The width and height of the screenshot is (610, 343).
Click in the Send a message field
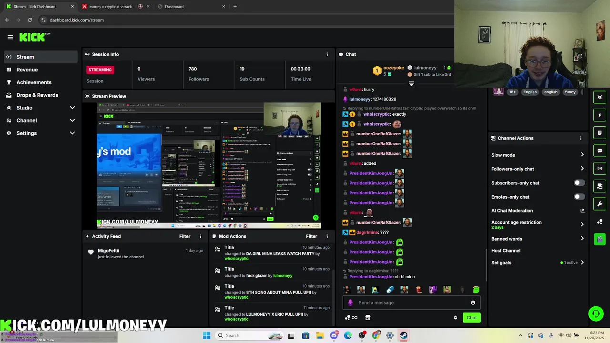pos(411,303)
